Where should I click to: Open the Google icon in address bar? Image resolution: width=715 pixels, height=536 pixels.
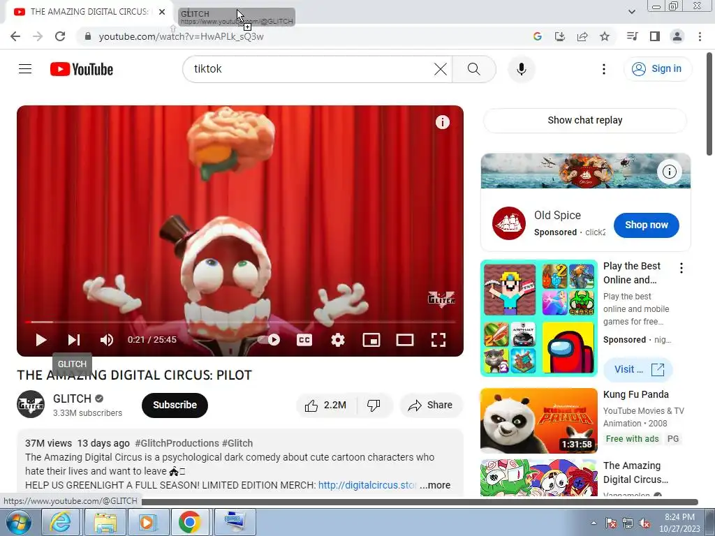[537, 36]
